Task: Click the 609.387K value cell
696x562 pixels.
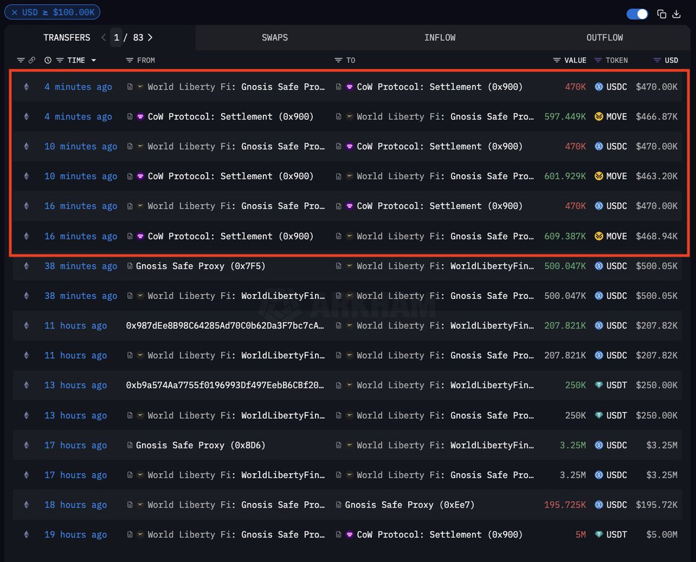Action: 565,236
